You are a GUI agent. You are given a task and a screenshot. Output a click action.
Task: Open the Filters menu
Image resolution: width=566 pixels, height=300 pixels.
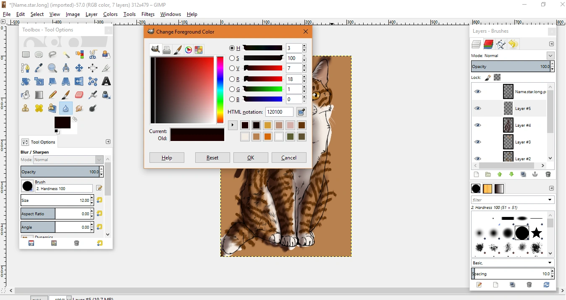[148, 14]
